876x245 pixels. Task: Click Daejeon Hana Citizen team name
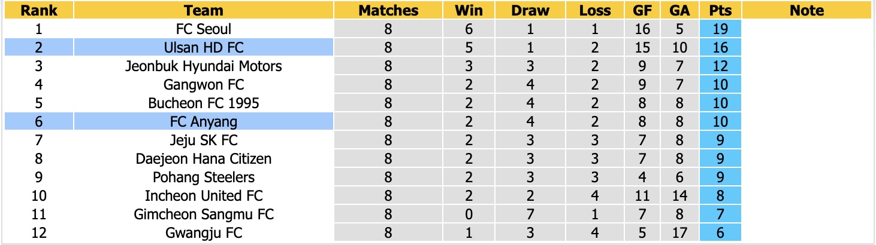[x=204, y=158]
